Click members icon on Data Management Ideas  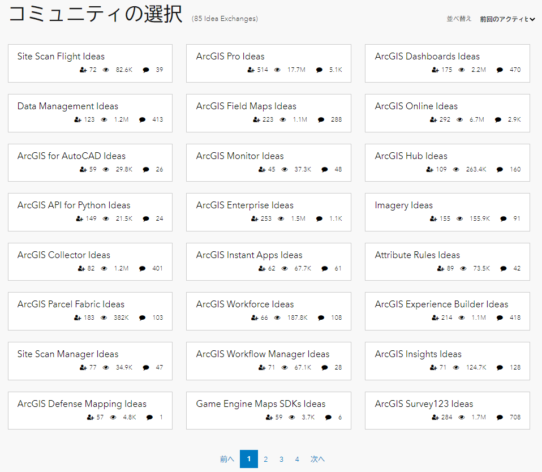point(78,119)
